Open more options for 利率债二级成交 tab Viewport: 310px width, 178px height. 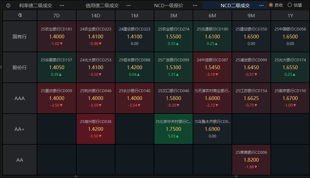point(62,6)
